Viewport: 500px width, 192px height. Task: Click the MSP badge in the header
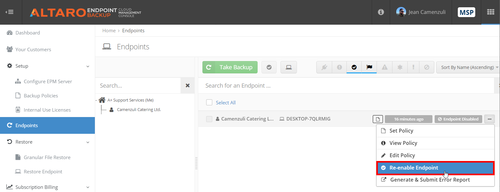point(467,12)
